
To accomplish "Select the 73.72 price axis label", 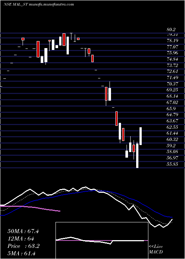I will 173,65.
